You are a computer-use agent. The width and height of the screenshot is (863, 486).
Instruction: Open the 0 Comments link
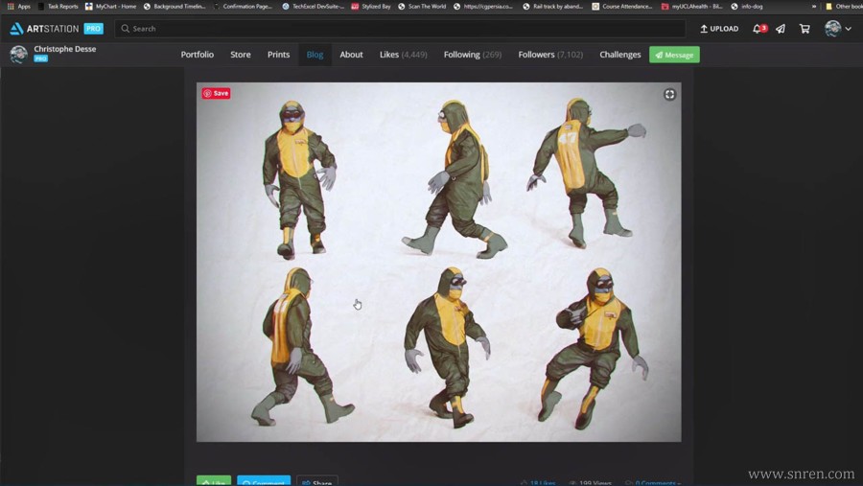(x=653, y=483)
